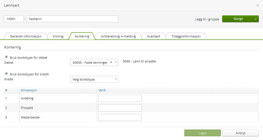Click the lønnsart number field 10001
The image size is (263, 140).
14,19
